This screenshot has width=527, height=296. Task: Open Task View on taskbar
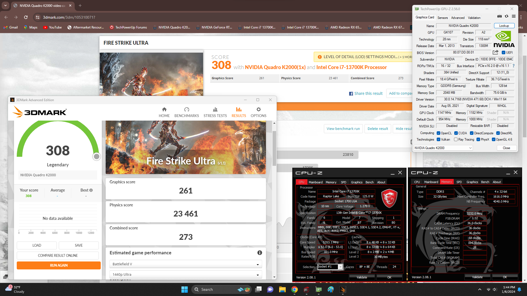(258, 289)
